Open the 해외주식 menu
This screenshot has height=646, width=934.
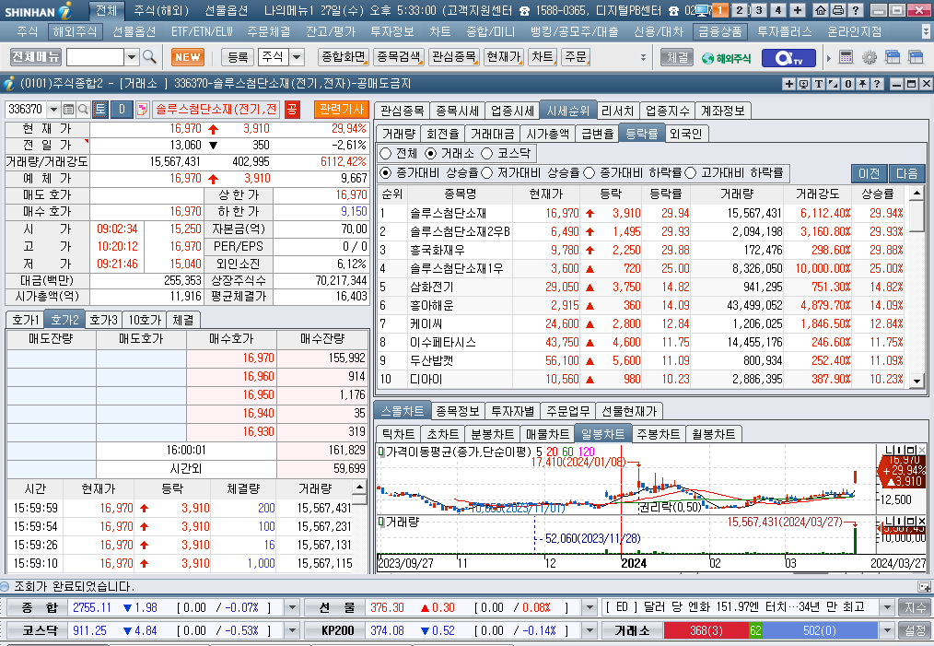(75, 31)
